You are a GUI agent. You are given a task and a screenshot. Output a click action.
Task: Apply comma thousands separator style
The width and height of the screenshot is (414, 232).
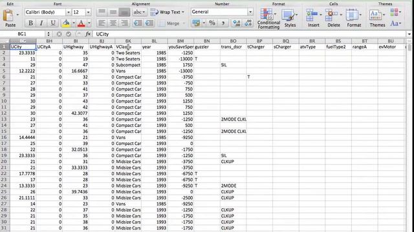tap(223, 23)
